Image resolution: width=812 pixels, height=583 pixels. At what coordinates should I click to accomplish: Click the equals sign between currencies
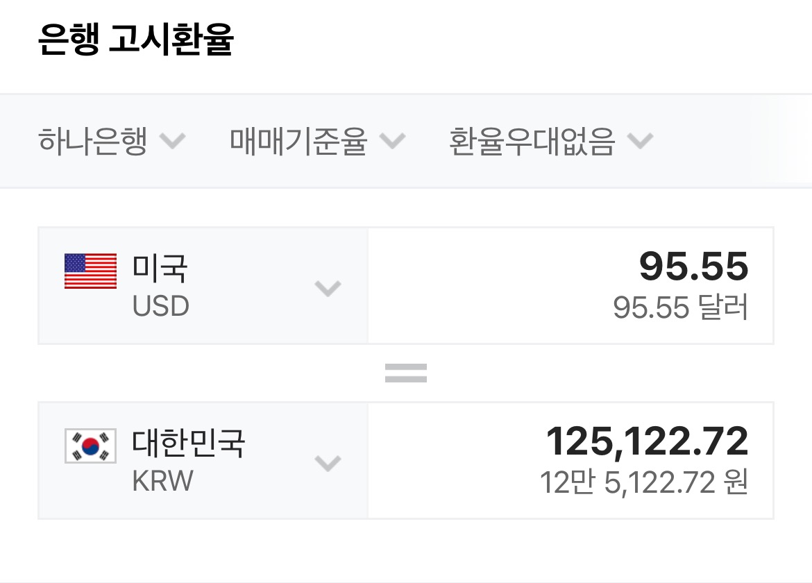point(406,373)
